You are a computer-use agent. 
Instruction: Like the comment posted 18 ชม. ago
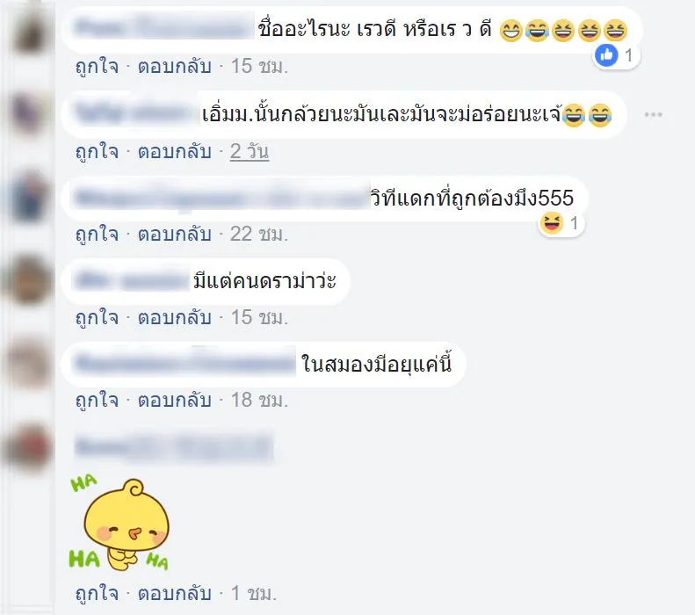[97, 400]
